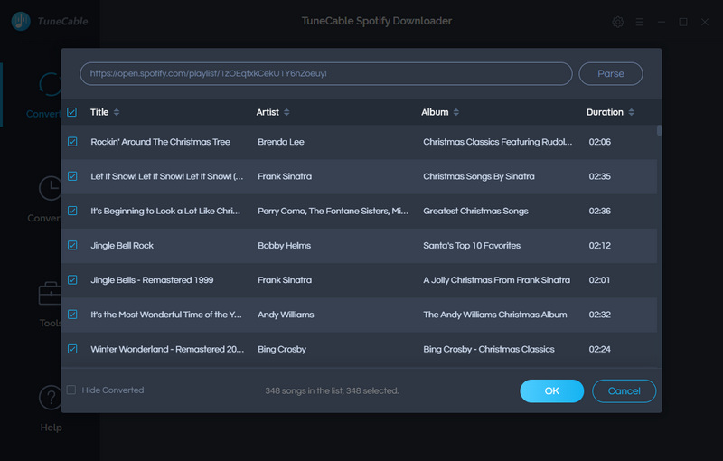Open the Convert section in sidebar
This screenshot has height=461, width=723.
click(45, 96)
